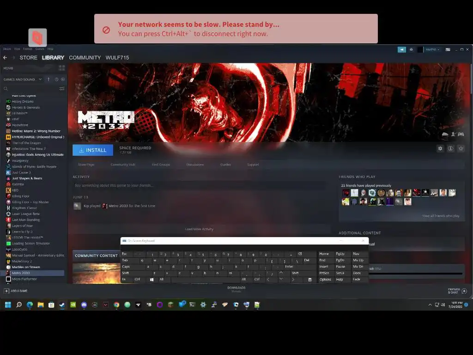Open Steam announcements megaphone icon
The width and height of the screenshot is (473, 355).
[x=402, y=49]
